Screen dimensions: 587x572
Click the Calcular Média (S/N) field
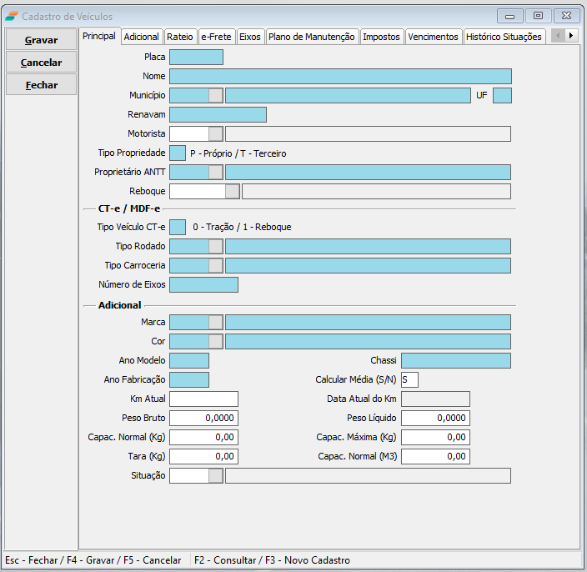tap(409, 379)
